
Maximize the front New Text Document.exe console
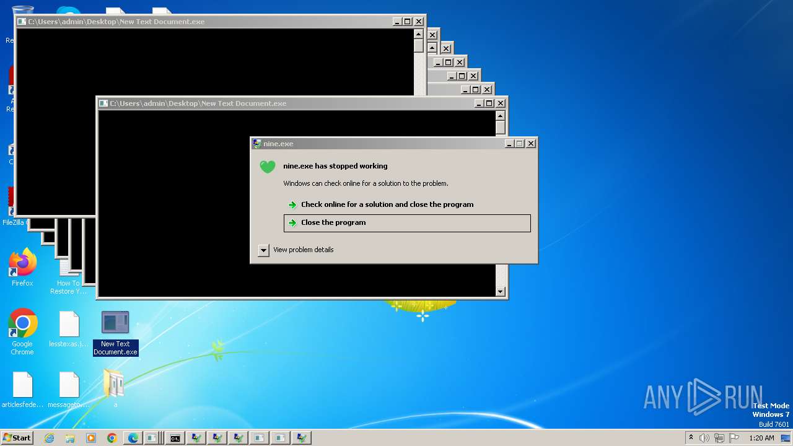(x=489, y=103)
